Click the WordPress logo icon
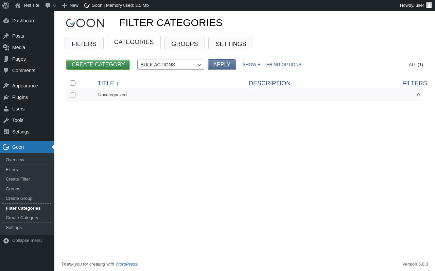The image size is (435, 271). [6, 5]
